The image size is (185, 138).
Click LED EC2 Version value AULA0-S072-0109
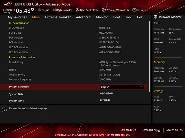click(x=110, y=52)
